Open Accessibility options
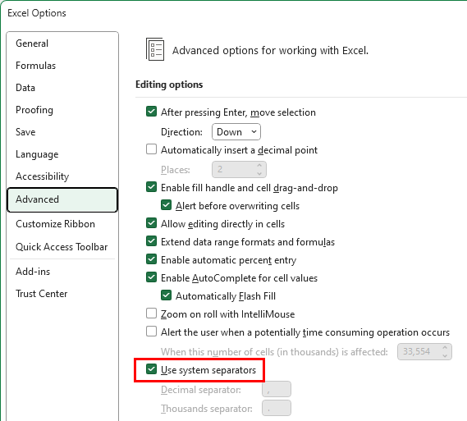 click(x=43, y=176)
